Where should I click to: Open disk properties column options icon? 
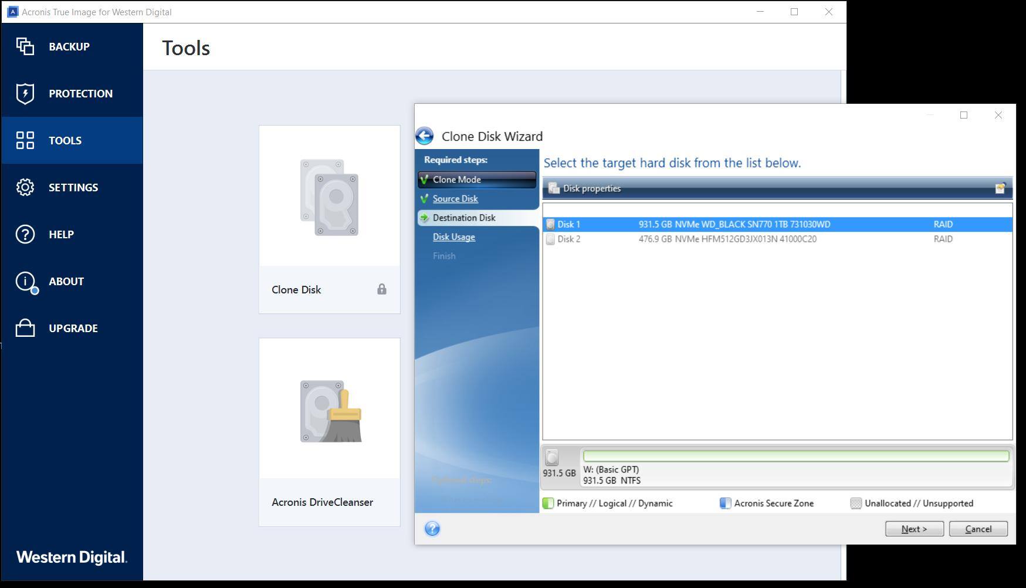pos(1000,188)
